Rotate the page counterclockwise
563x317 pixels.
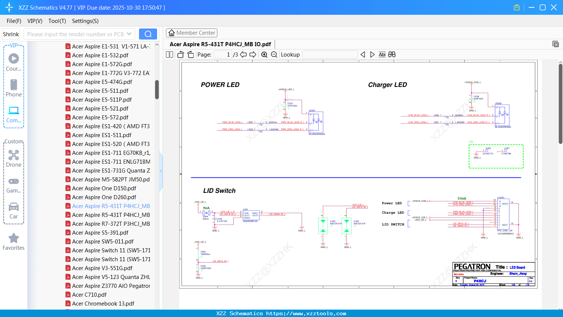[x=180, y=55]
